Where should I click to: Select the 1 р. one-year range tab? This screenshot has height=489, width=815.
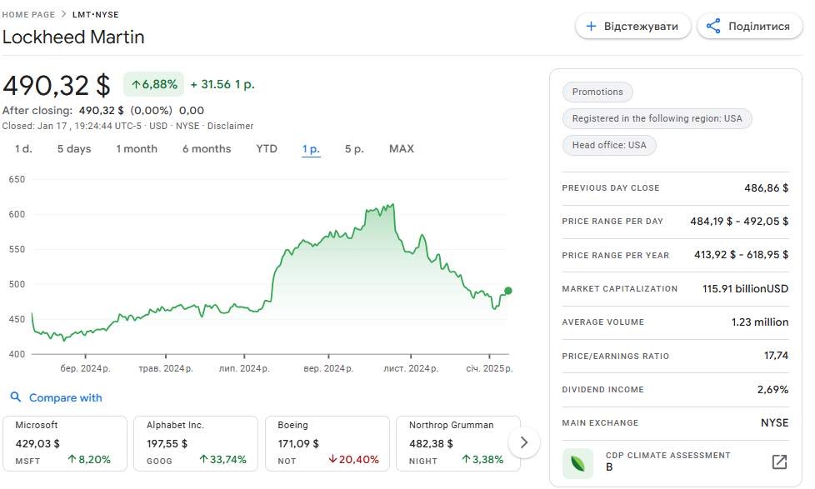pos(311,149)
